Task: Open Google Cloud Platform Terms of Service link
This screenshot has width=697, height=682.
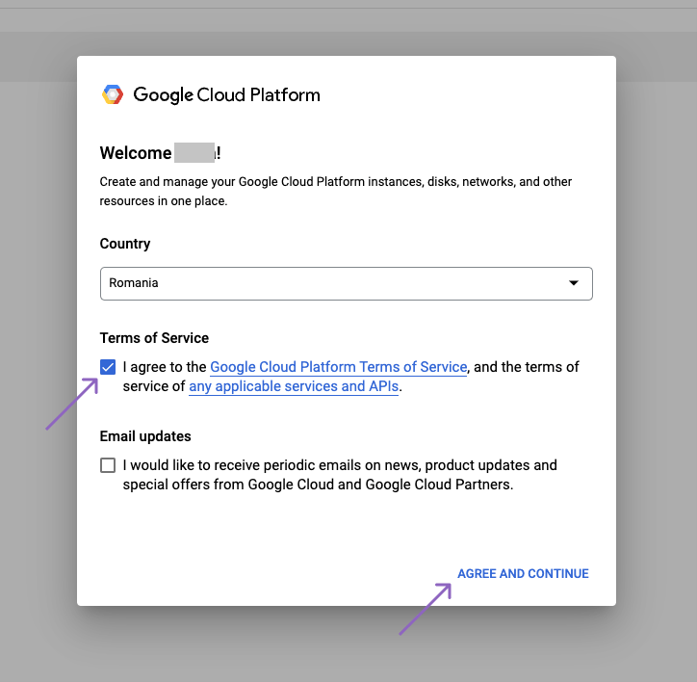Action: point(338,367)
